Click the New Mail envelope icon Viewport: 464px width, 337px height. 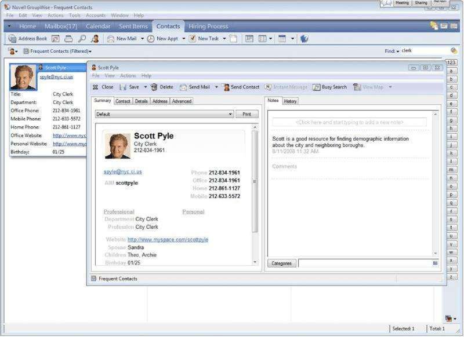tap(111, 39)
